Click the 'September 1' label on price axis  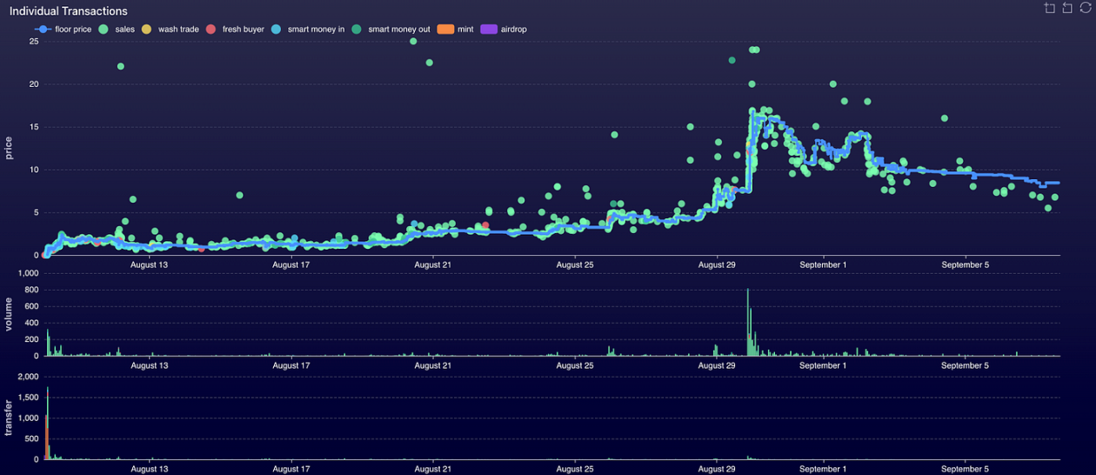[823, 265]
